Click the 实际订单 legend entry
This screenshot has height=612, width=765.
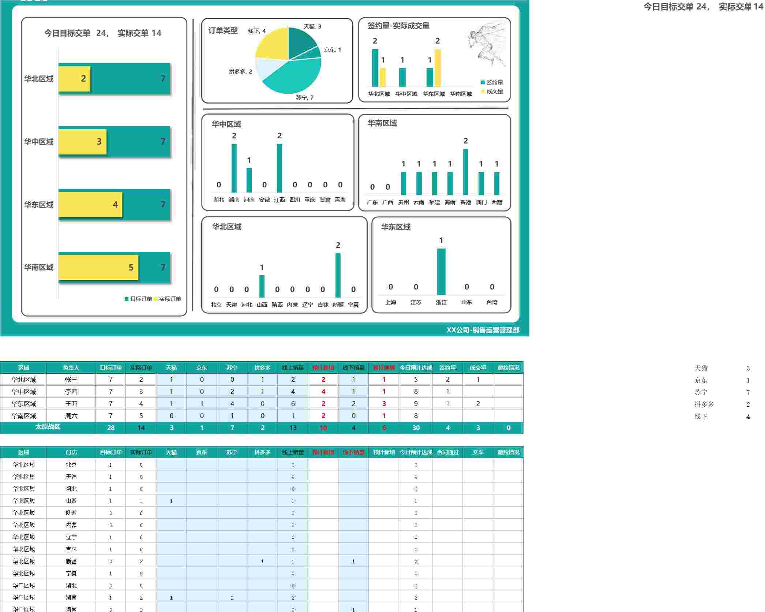point(168,299)
